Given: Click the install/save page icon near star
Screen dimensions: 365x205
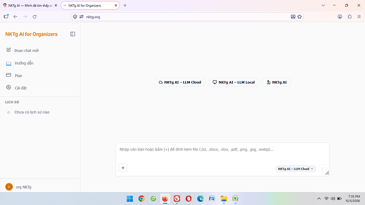Looking at the screenshot, I should click(293, 16).
